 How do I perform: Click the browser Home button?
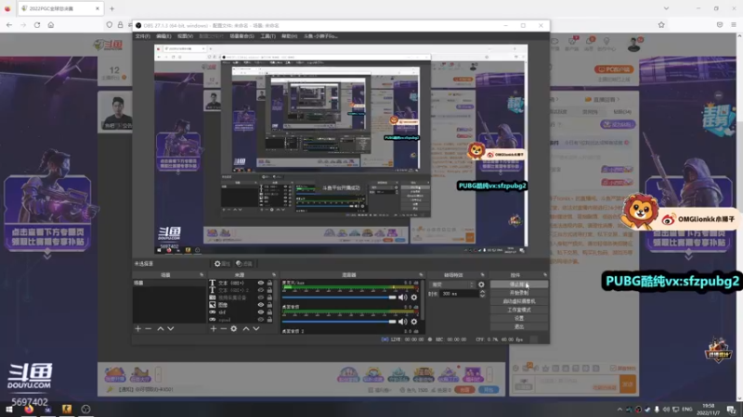point(51,25)
